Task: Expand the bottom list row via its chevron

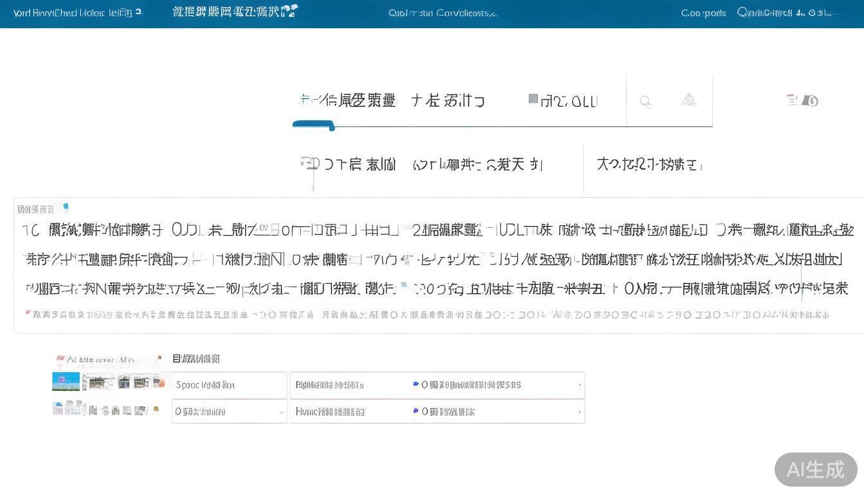Action: coord(579,411)
